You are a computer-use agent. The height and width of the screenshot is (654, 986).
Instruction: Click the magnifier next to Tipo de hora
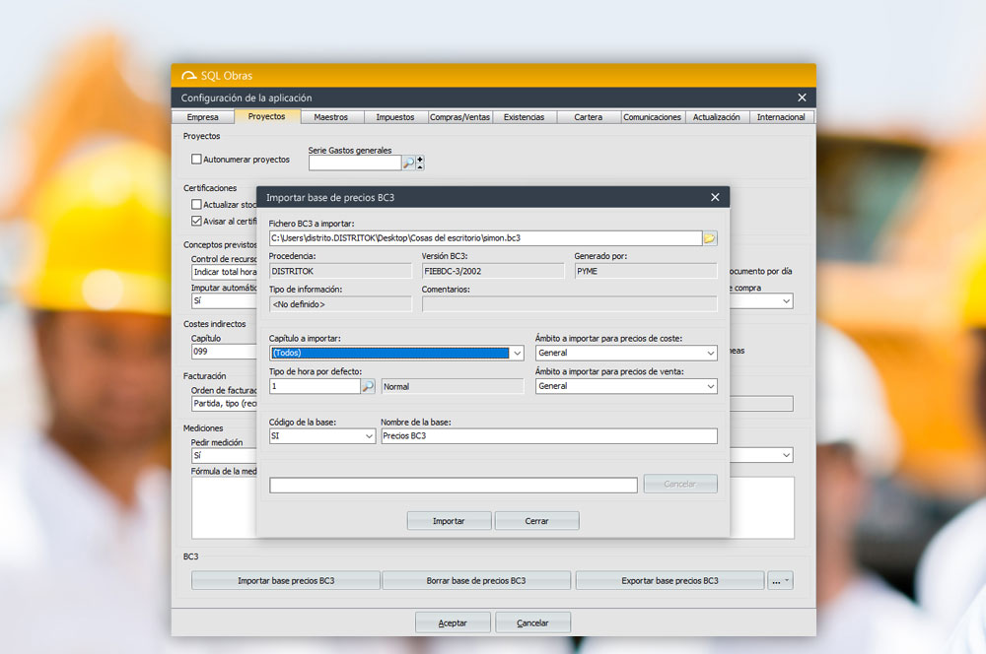368,387
